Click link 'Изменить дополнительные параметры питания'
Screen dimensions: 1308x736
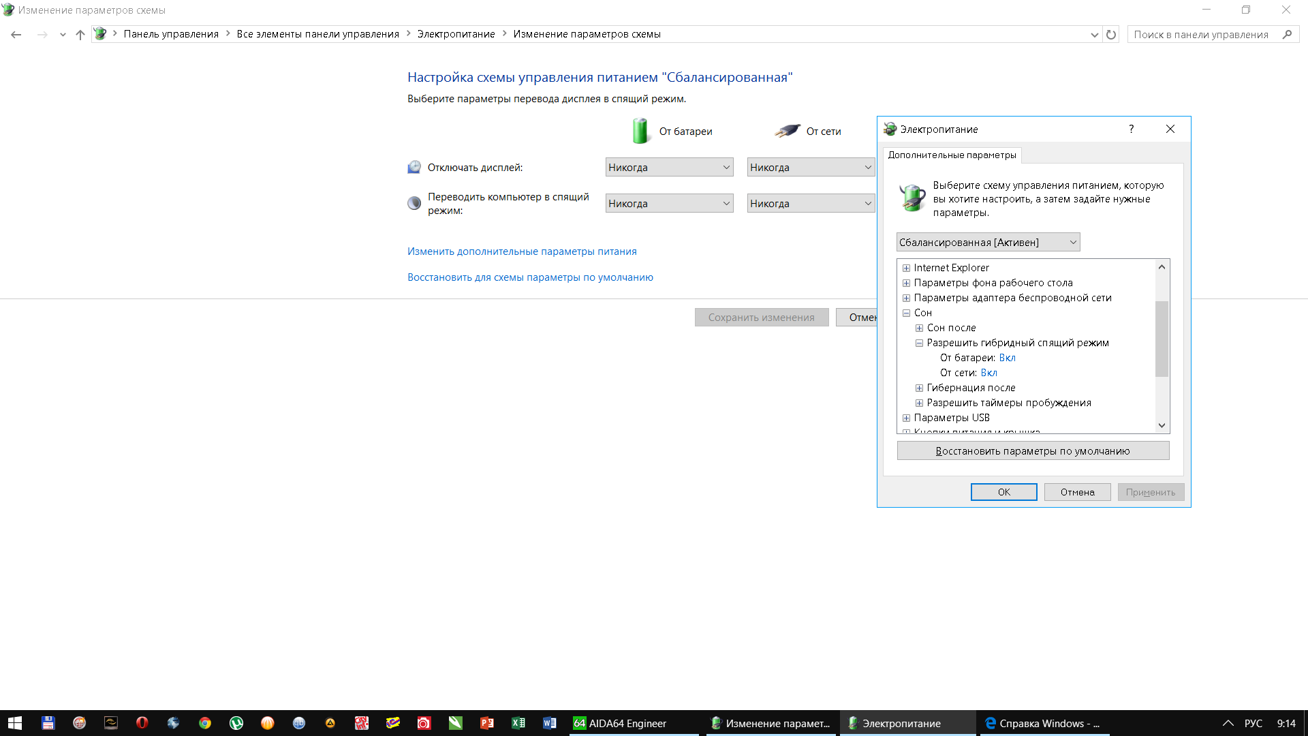point(522,251)
